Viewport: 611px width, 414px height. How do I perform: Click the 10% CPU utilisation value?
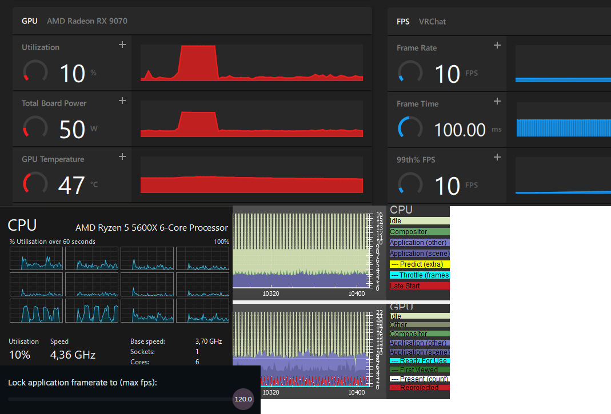point(19,355)
